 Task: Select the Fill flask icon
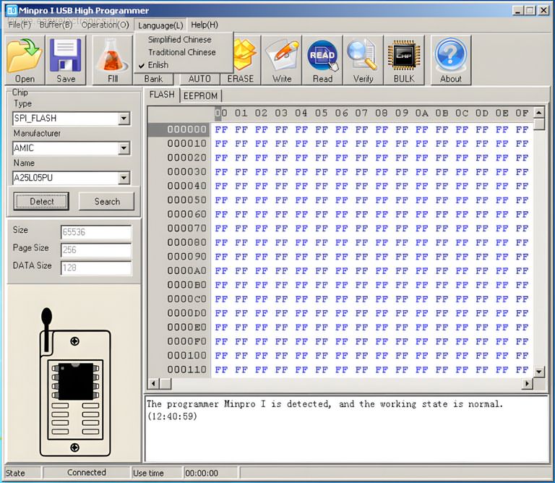point(113,60)
